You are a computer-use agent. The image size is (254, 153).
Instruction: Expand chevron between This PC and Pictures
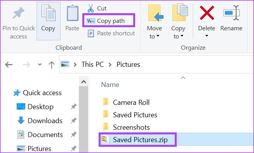click(x=110, y=65)
